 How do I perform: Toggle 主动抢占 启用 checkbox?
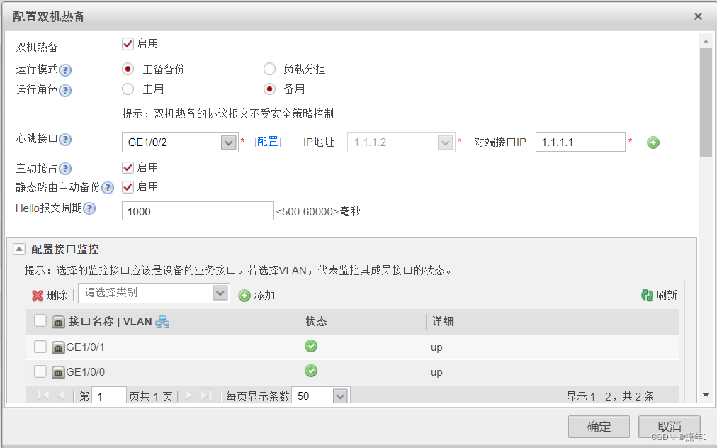coord(128,168)
